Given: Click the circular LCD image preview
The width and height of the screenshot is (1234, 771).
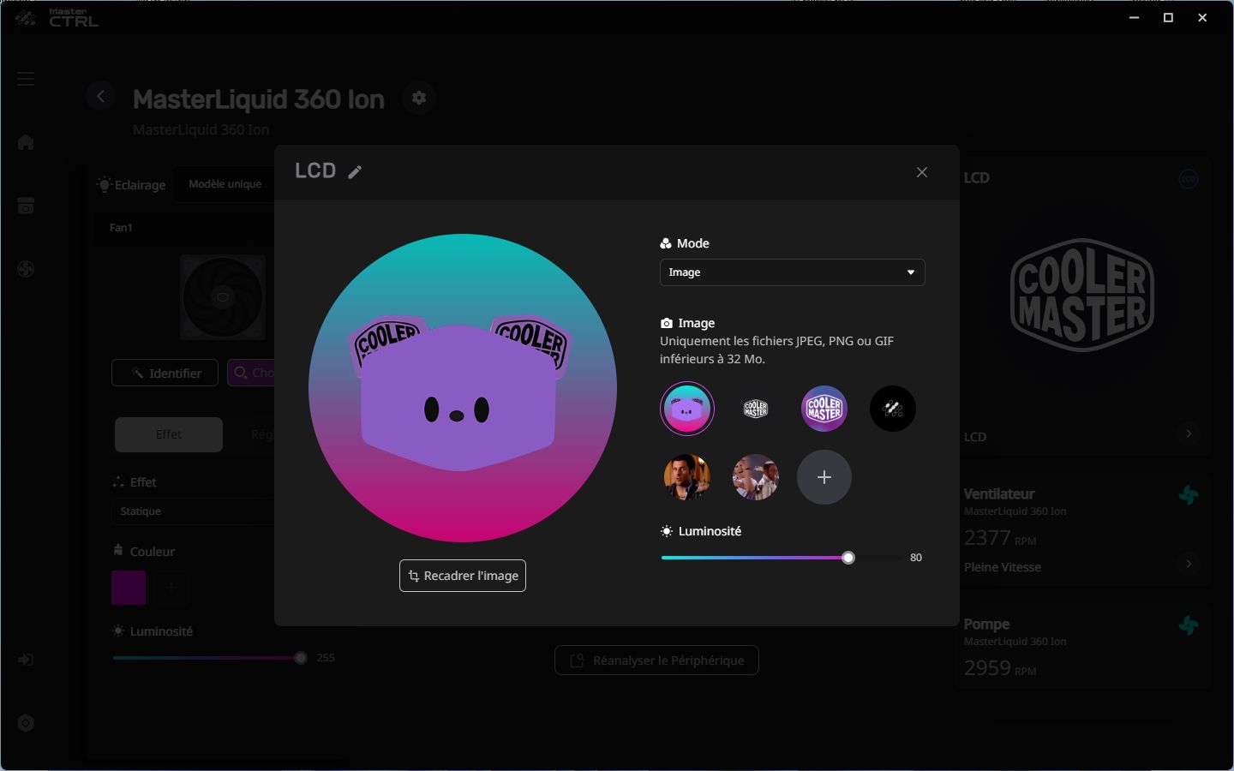Looking at the screenshot, I should click(x=463, y=388).
